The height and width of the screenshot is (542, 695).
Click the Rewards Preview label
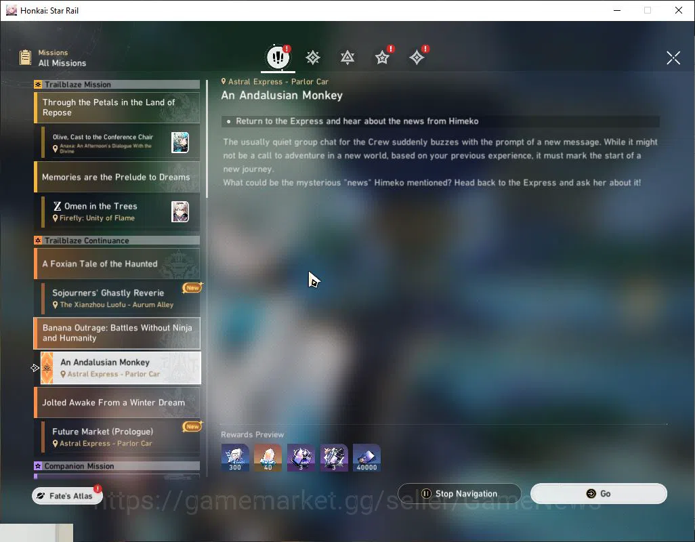point(252,434)
